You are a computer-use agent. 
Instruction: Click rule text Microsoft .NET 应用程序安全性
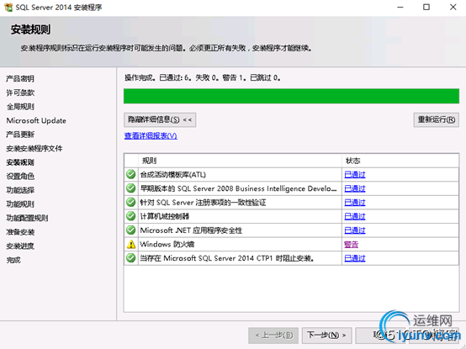tap(191, 230)
